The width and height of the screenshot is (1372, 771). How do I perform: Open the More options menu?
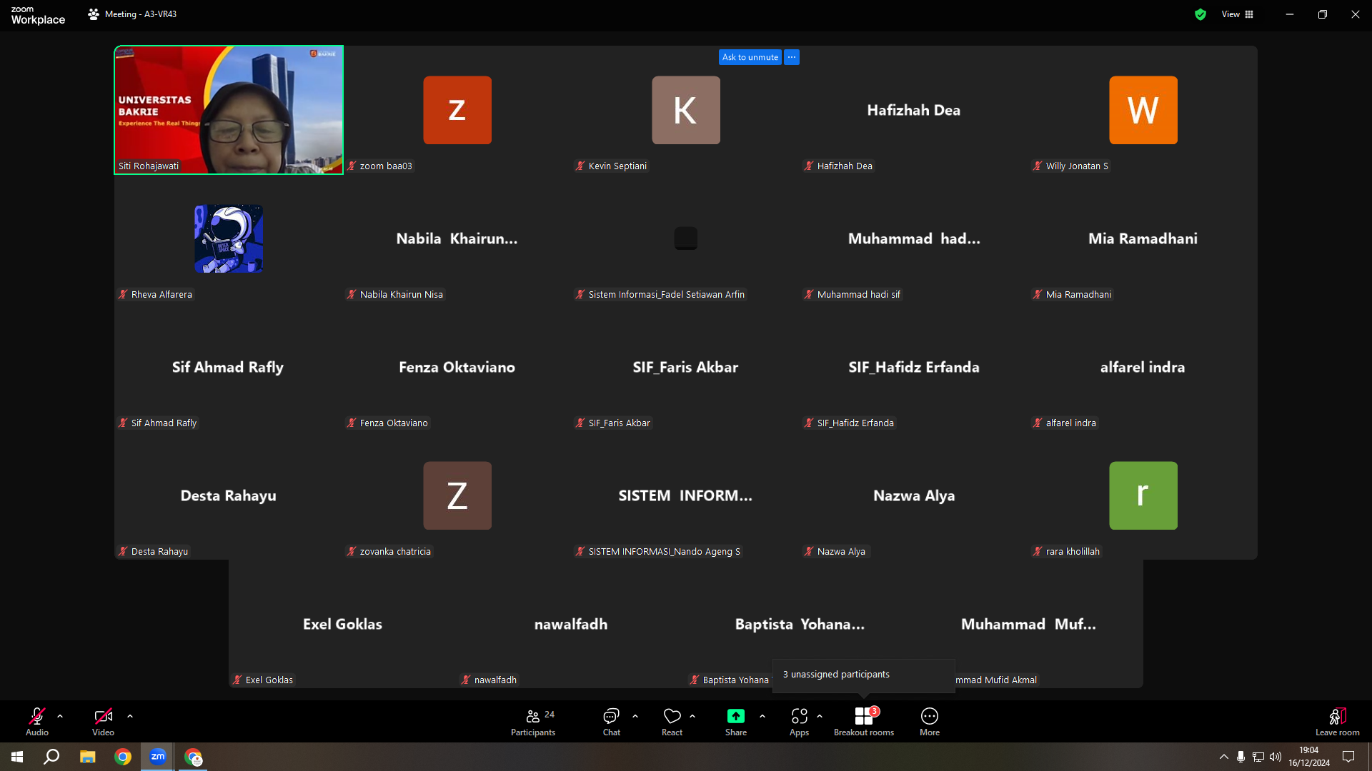tap(930, 721)
